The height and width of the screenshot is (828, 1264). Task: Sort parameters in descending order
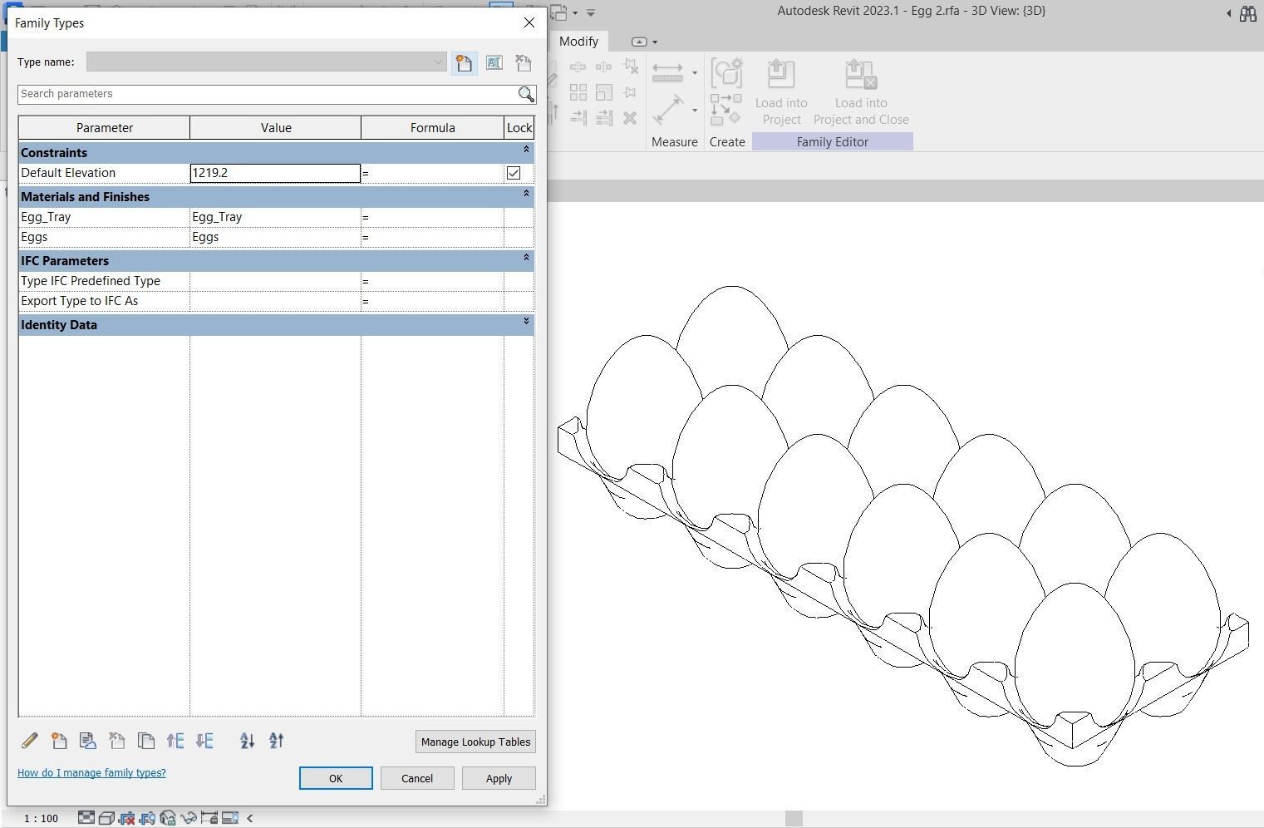[277, 741]
